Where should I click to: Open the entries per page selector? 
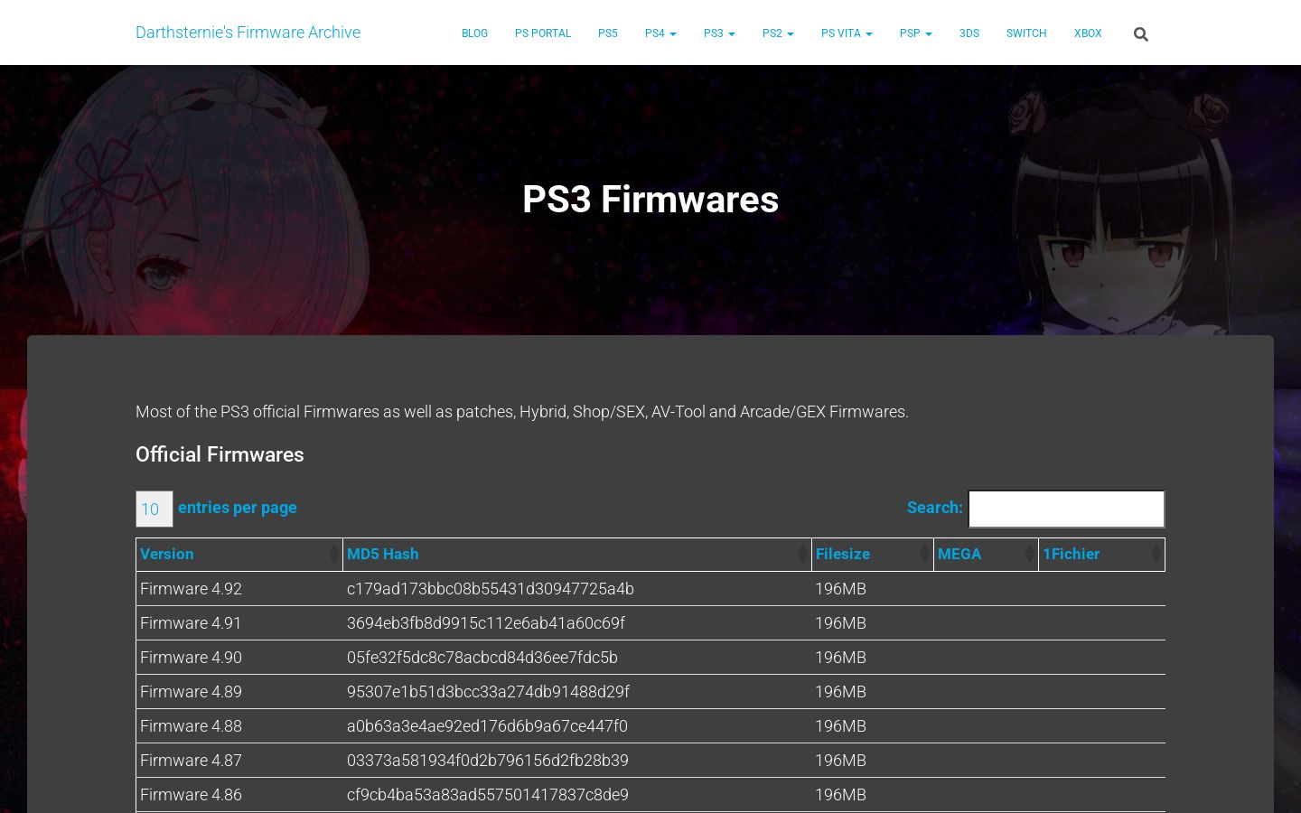click(154, 509)
